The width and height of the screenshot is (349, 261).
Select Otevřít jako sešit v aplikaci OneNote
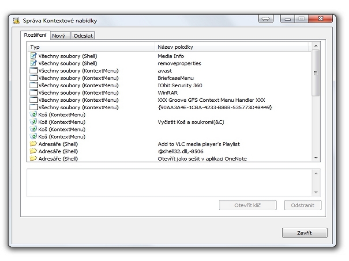(202, 159)
